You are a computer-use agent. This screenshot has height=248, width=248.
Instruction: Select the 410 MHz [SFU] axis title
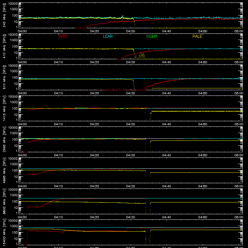coord(4,46)
